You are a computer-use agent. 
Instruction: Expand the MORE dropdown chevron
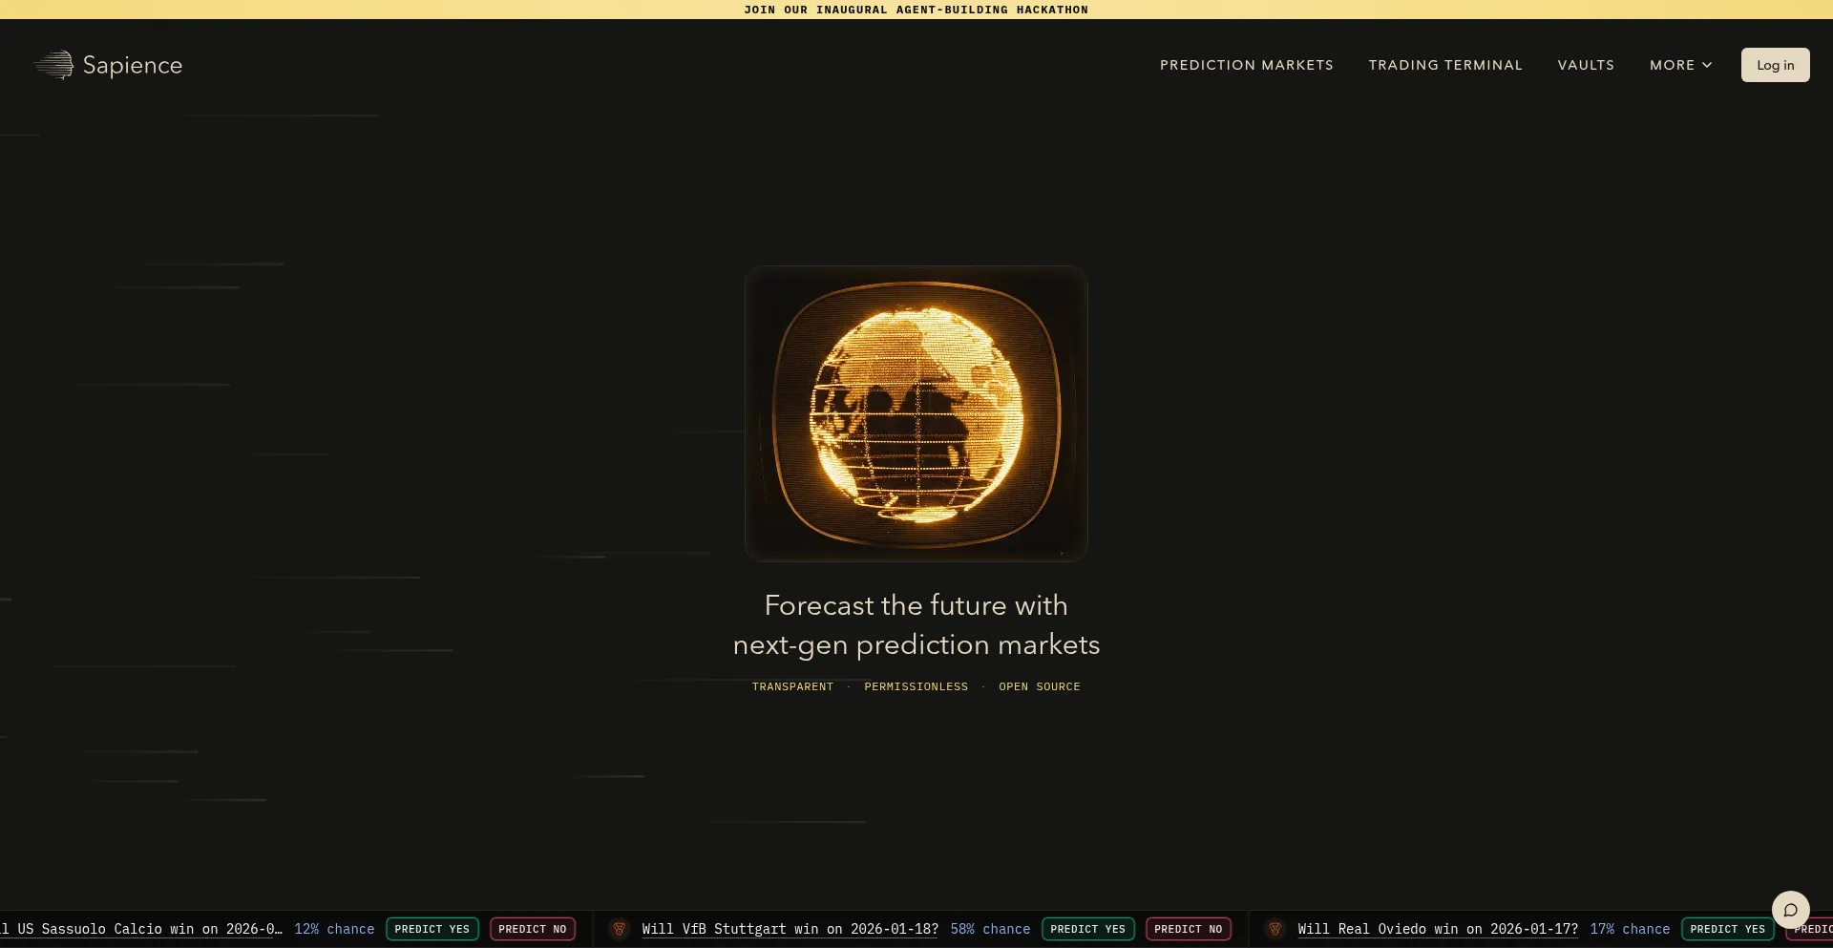(x=1707, y=65)
